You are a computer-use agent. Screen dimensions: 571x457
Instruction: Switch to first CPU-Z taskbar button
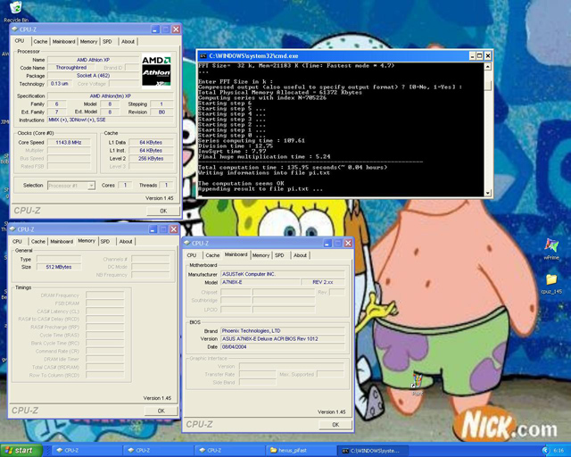coord(87,451)
